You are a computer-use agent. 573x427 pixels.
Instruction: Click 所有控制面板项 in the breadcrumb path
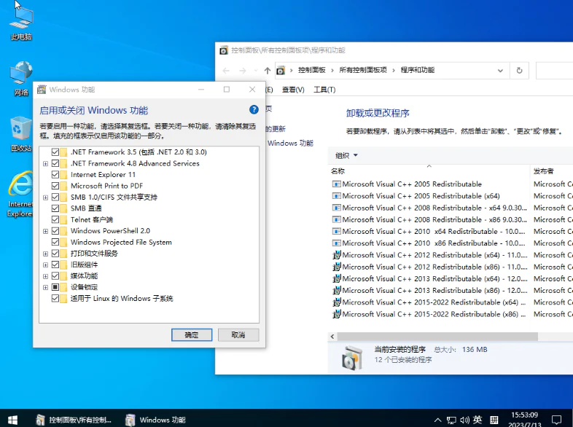click(363, 70)
